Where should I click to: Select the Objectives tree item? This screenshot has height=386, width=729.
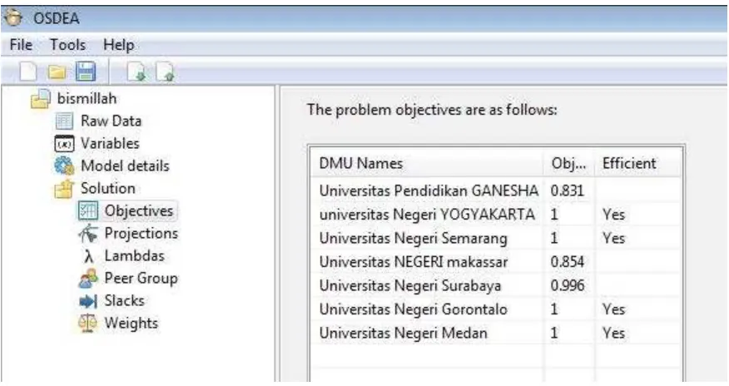pos(138,210)
